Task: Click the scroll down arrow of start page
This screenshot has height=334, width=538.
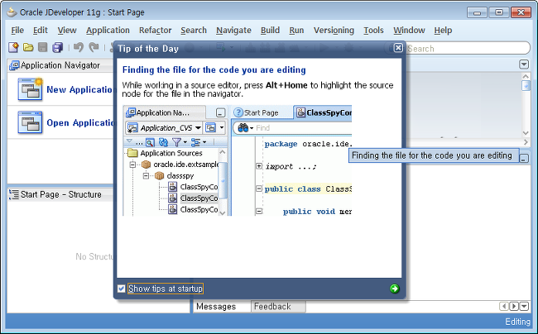Action: pos(526,133)
